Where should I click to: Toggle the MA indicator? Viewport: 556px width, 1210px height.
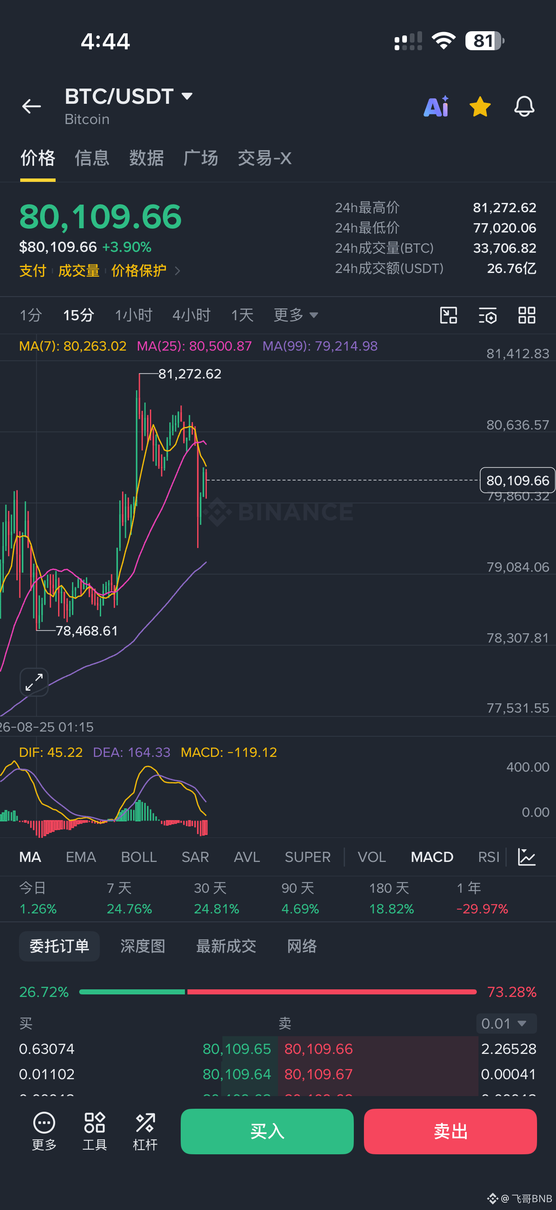[30, 857]
